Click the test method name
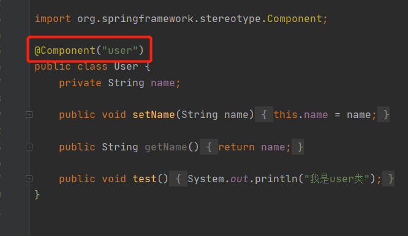Screen dimensions: 408x236 click(145, 179)
